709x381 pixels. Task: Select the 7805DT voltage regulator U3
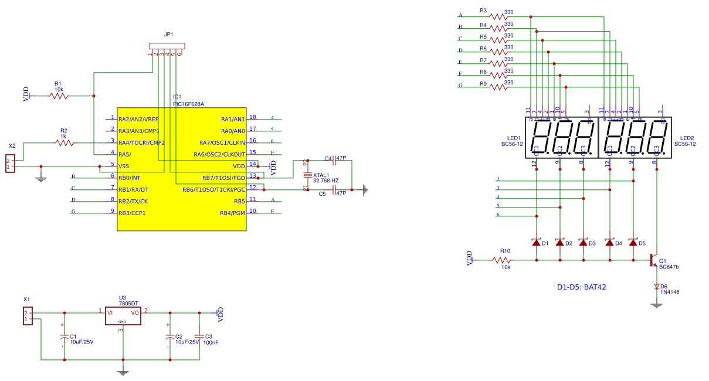[124, 317]
